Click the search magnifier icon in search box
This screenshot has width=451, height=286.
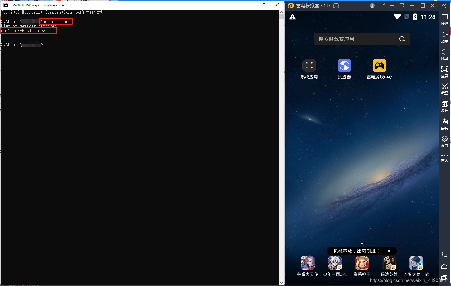[402, 39]
